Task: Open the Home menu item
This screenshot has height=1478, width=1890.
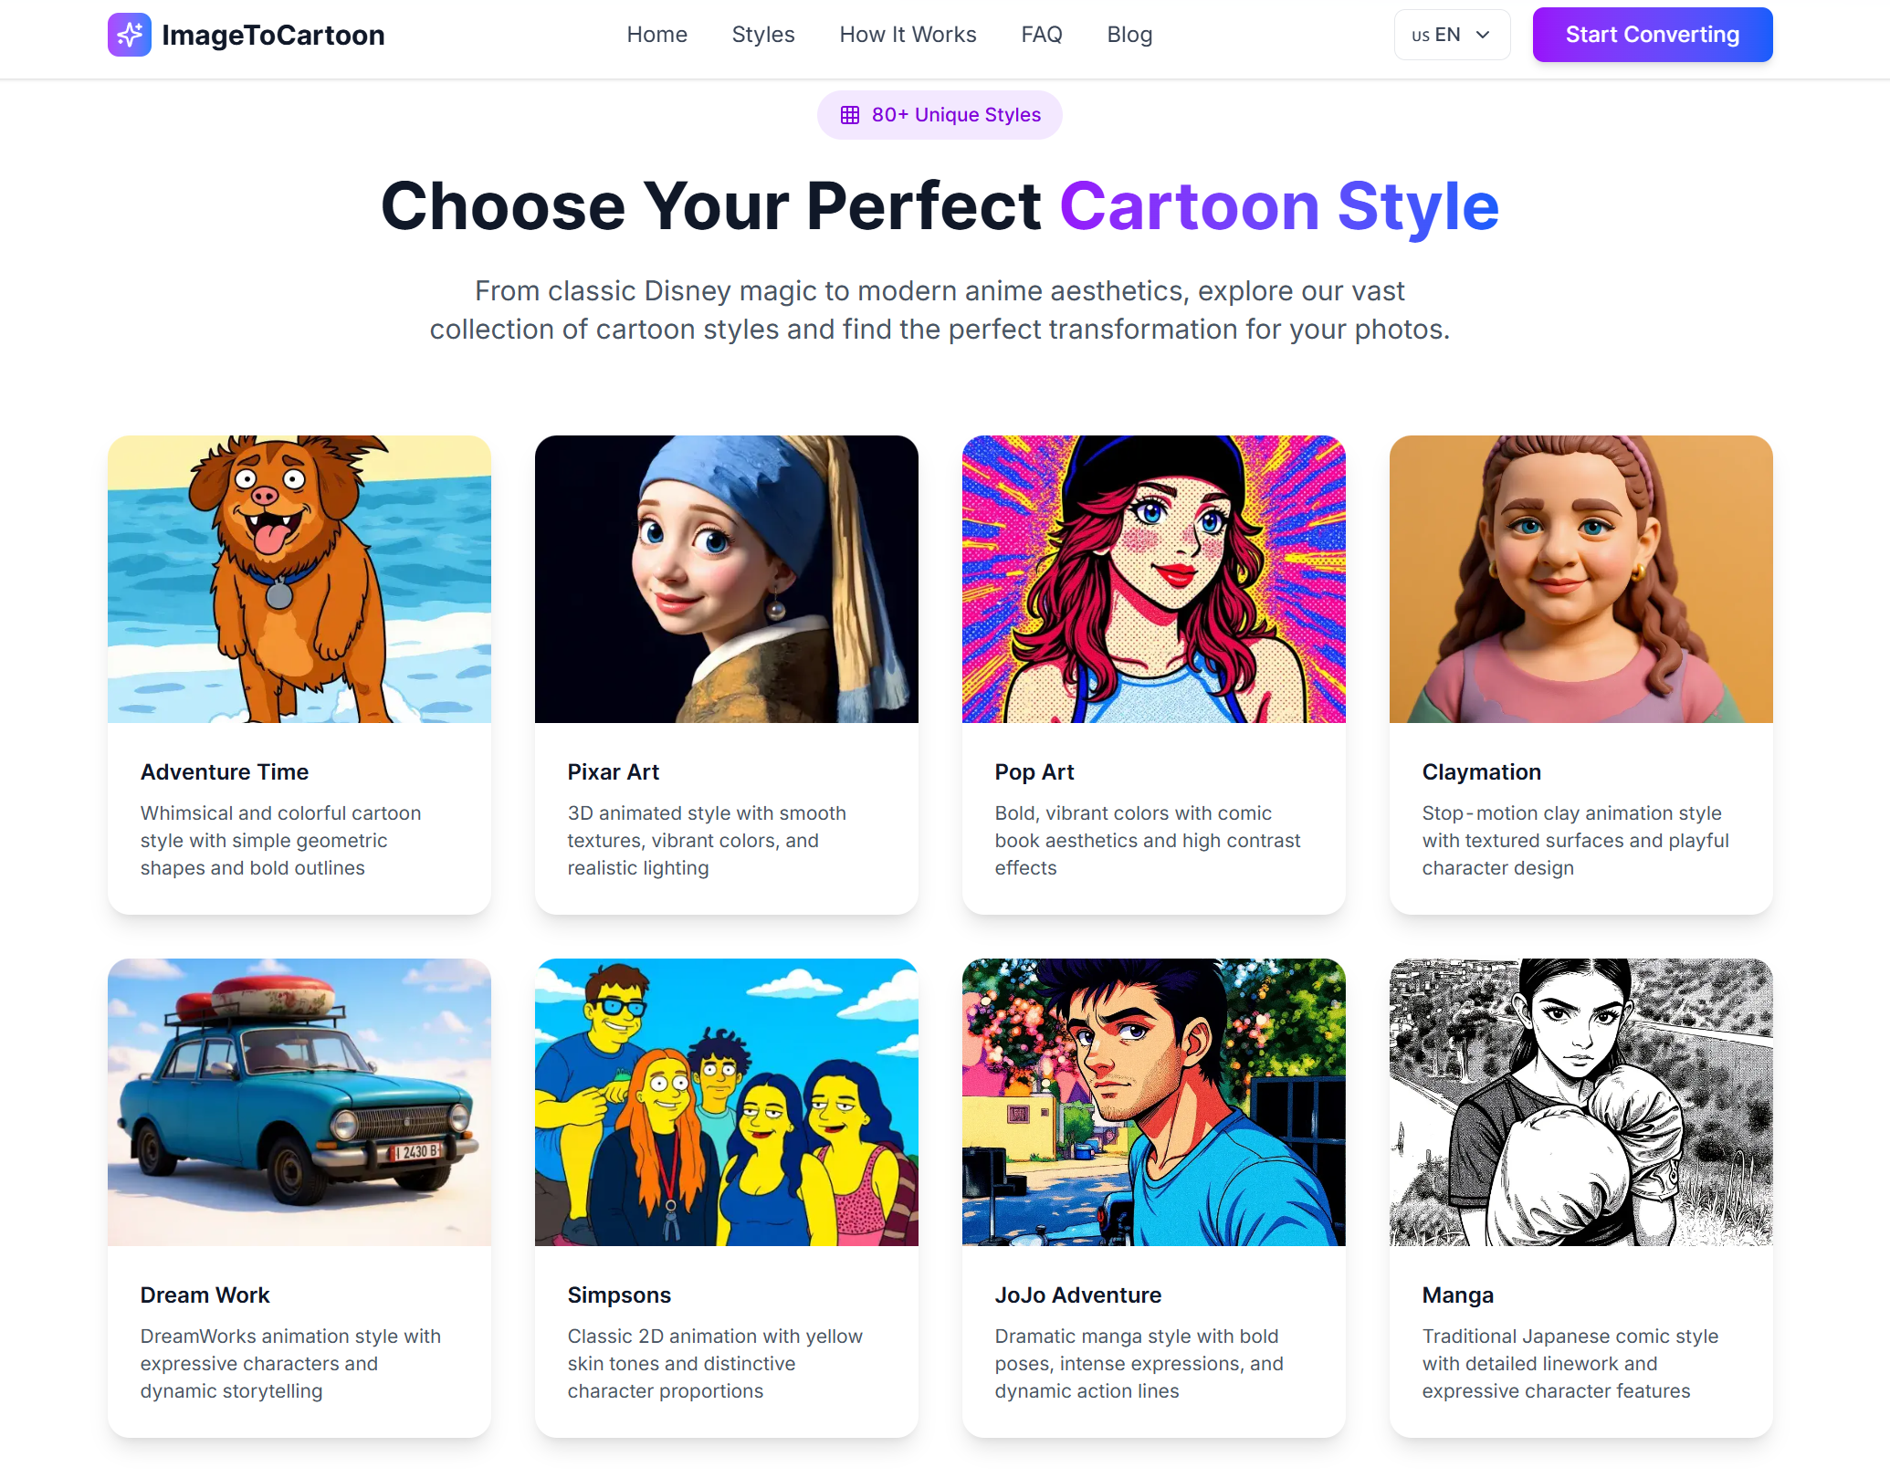Action: (x=656, y=35)
